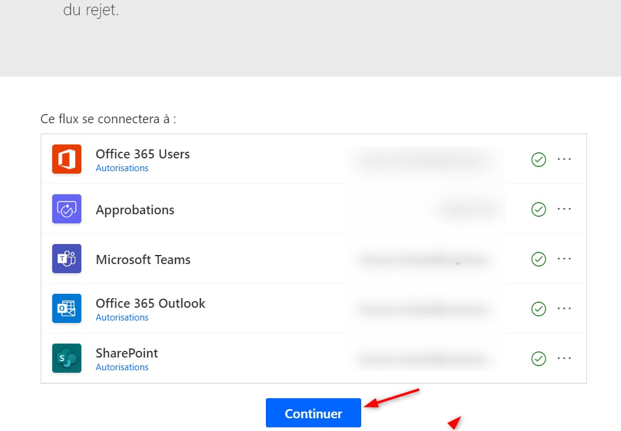Open more options for Office 365 Users
The width and height of the screenshot is (621, 431).
[x=564, y=159]
